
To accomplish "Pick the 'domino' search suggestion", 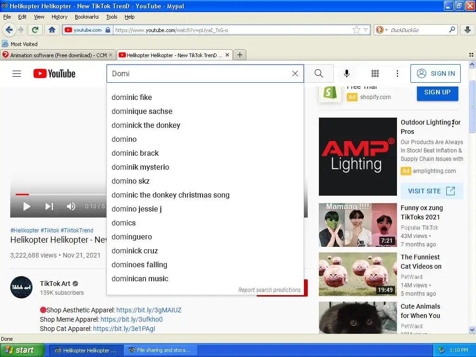I will pyautogui.click(x=205, y=139).
